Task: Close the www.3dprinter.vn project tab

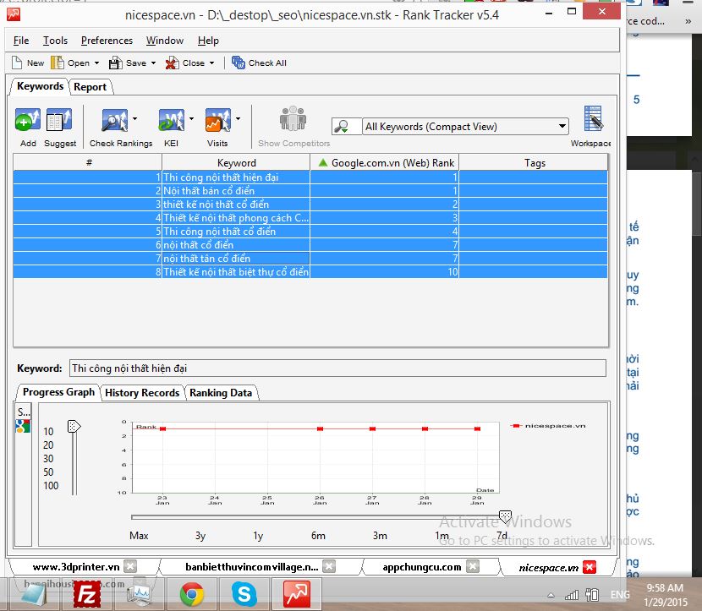Action: (x=130, y=566)
